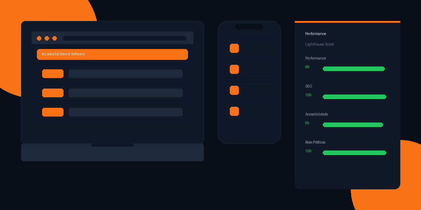Click the address bar in the laptop browser

tap(125, 38)
